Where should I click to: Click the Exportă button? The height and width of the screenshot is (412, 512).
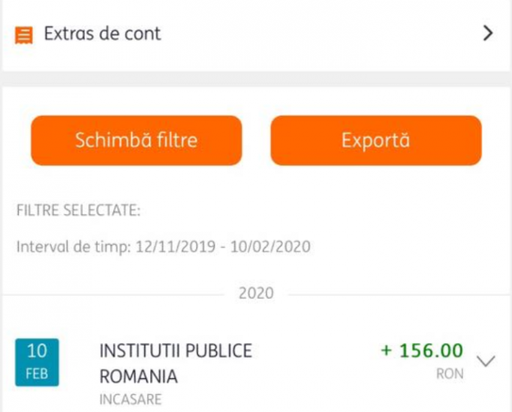tap(376, 140)
